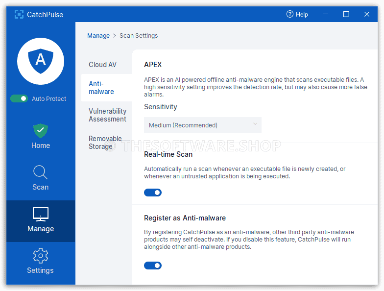This screenshot has height=291, width=384.
Task: Click the APEX section heading
Action: (153, 65)
